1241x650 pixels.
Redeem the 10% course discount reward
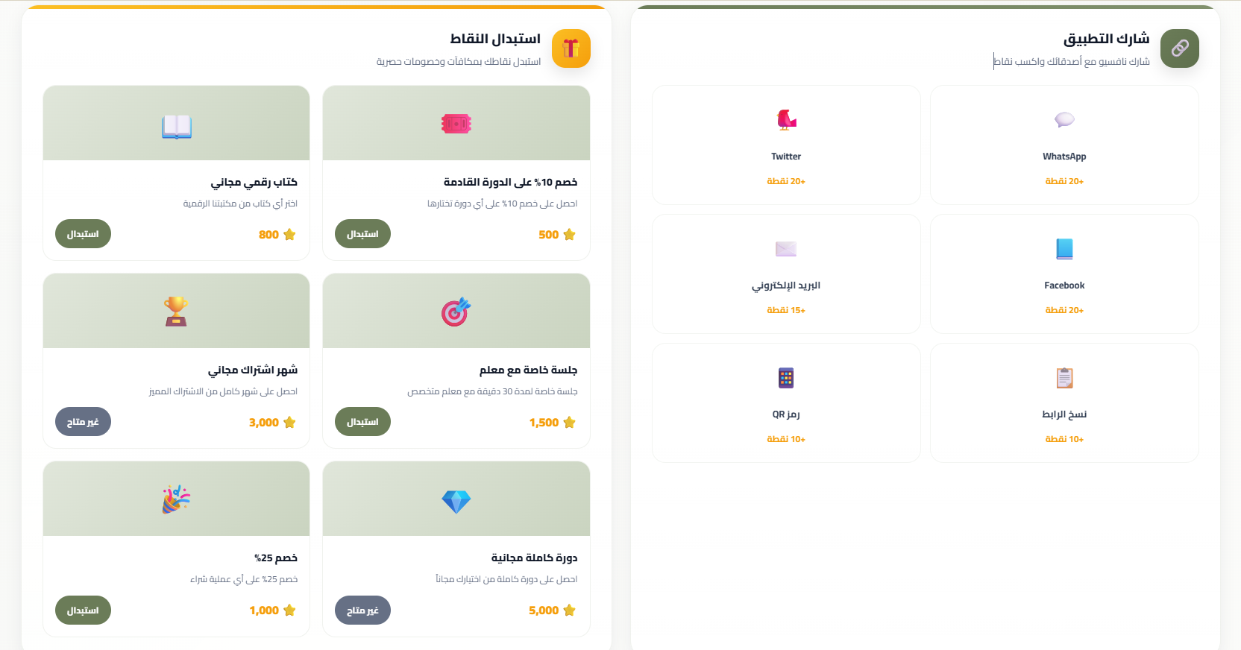362,234
